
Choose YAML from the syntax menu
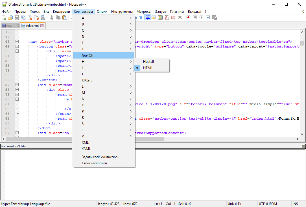coord(86,149)
